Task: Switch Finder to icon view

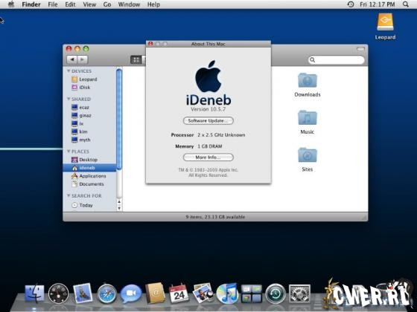Action: pyautogui.click(x=136, y=59)
